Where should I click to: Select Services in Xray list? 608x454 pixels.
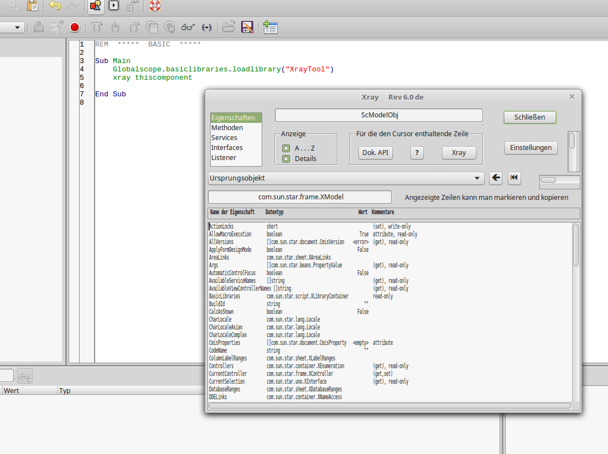(x=236, y=138)
